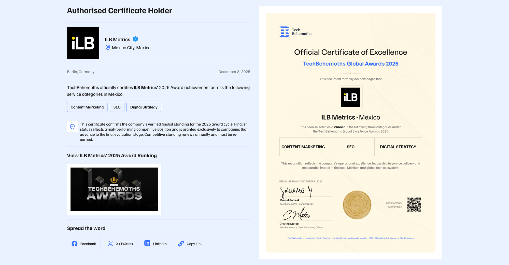Click the ILB Metrics logo image
Screen dimensions: 509x265
click(x=83, y=43)
